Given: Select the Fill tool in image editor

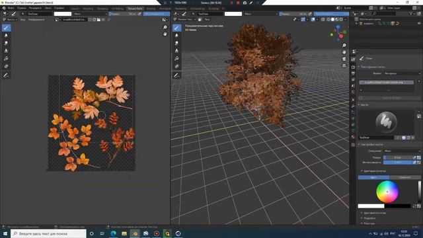Looking at the screenshot, I should (6, 59).
